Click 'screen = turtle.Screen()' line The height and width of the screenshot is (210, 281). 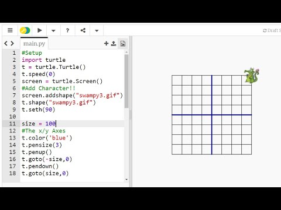(x=62, y=81)
